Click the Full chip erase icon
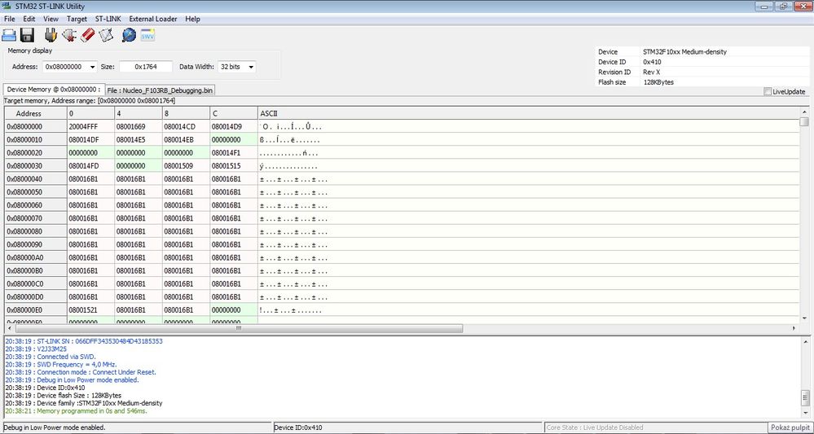This screenshot has width=814, height=434. pos(87,35)
